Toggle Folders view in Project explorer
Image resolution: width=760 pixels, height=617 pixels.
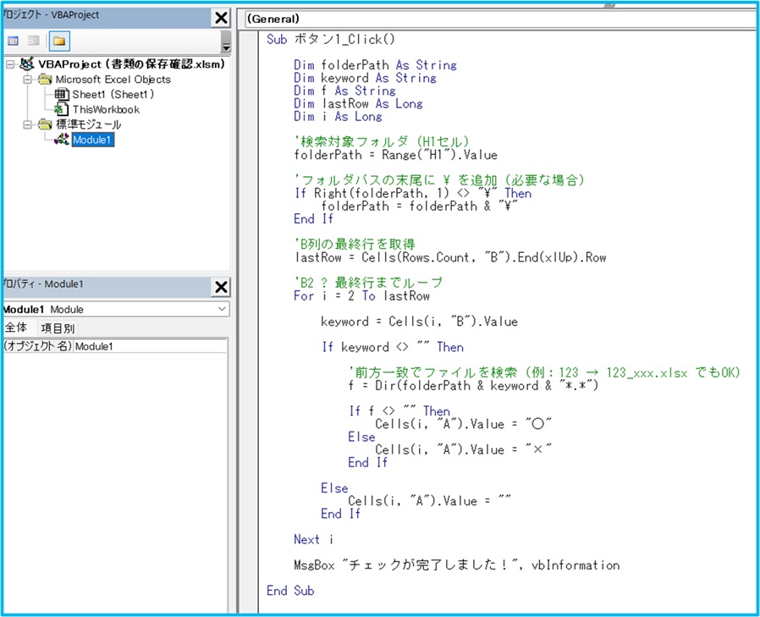[x=59, y=41]
